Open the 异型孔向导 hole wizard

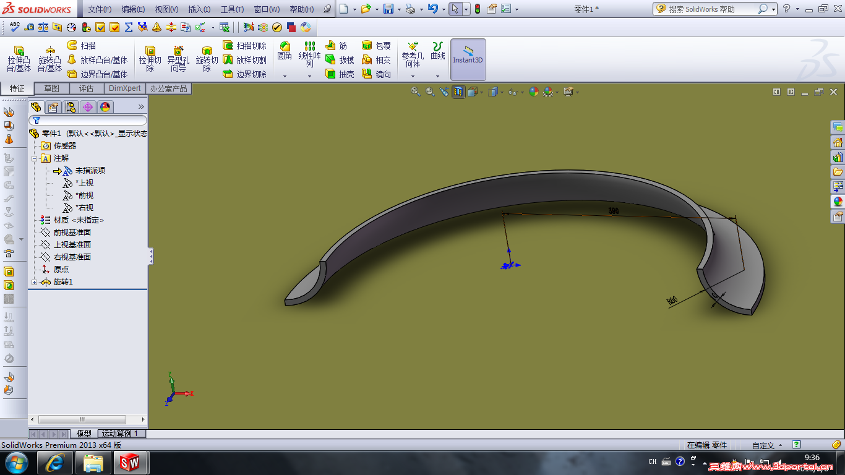pyautogui.click(x=178, y=59)
